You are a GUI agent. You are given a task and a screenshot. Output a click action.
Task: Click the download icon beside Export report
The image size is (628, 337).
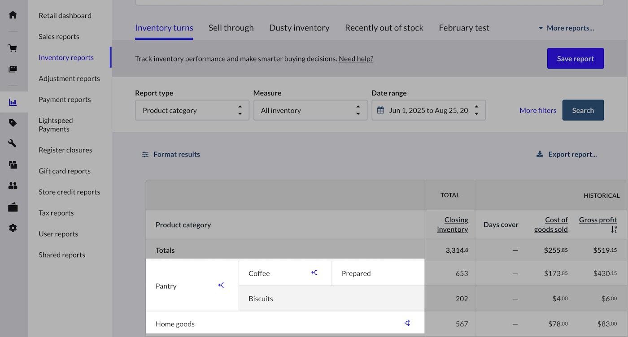[x=539, y=153]
